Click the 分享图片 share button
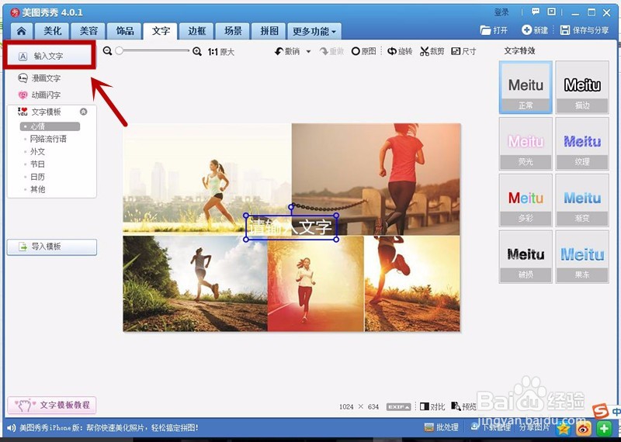Image resolution: width=621 pixels, height=442 pixels. pos(534,427)
